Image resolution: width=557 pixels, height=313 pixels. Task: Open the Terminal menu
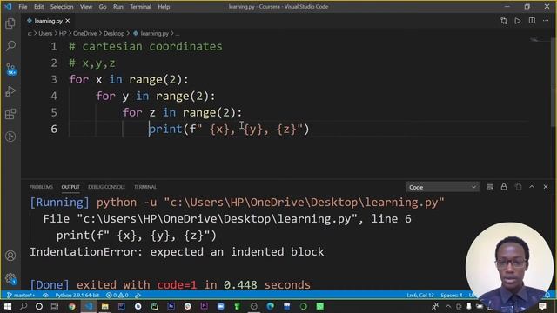[x=140, y=7]
